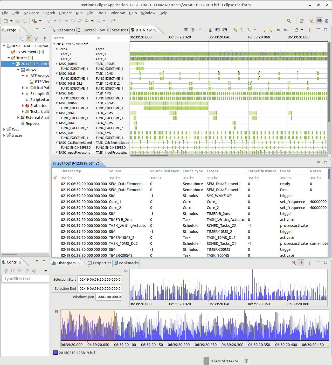Open the filter icon in Project Explorer
This screenshot has height=365, width=332.
(36, 39)
